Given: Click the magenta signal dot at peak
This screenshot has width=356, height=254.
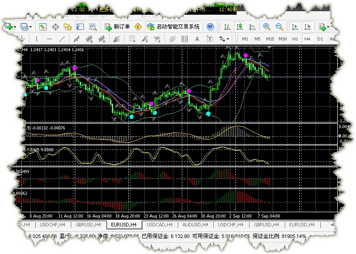Looking at the screenshot, I should tap(246, 55).
